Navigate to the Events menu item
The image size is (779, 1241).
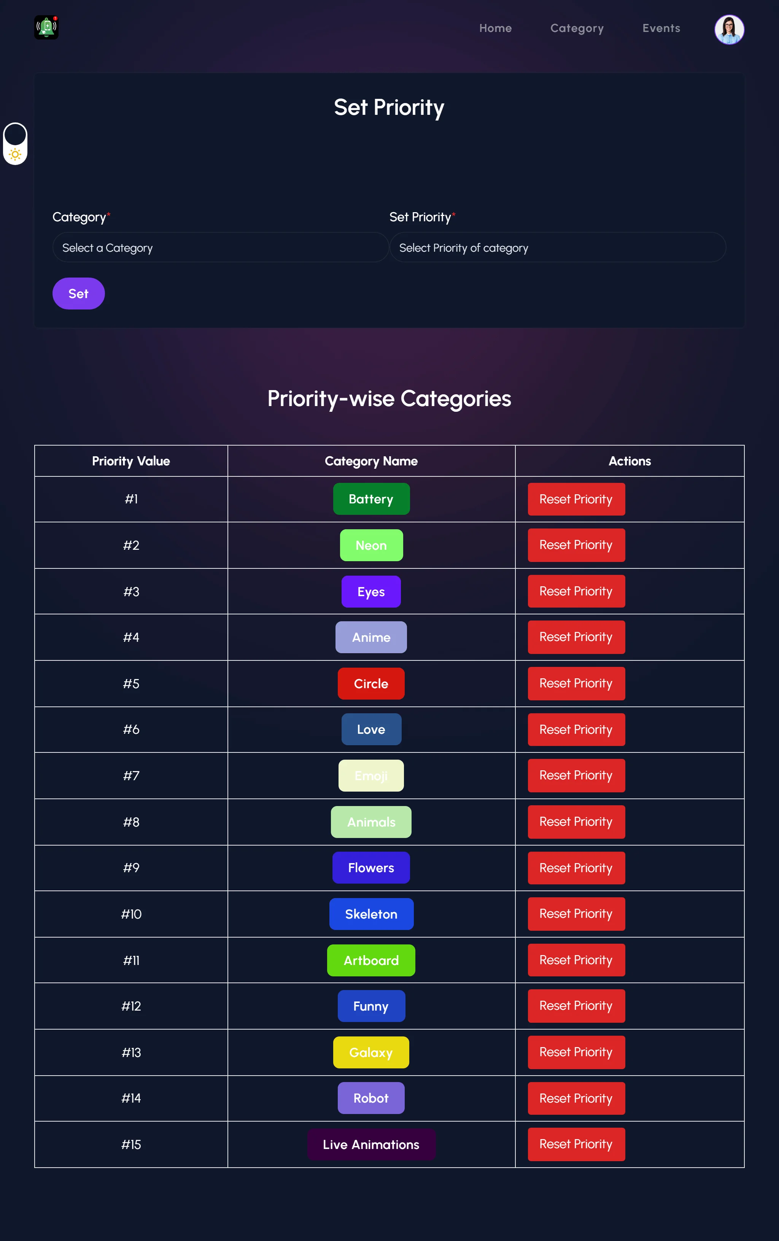pyautogui.click(x=661, y=28)
